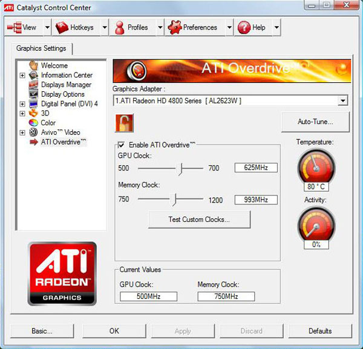Click the ATI Radeon Graphics logo
The height and width of the screenshot is (349, 363).
click(62, 273)
